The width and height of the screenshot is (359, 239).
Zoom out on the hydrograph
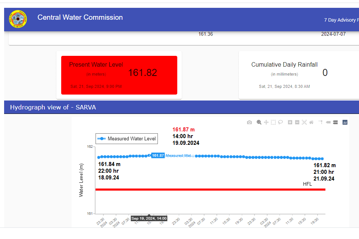click(297, 122)
